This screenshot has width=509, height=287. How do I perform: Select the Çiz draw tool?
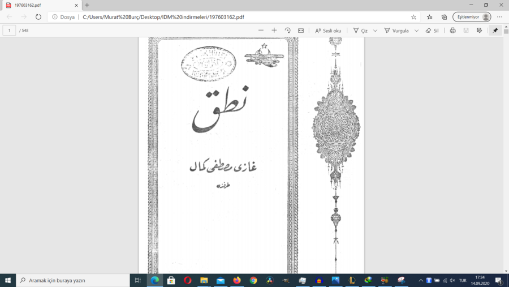[x=360, y=31]
